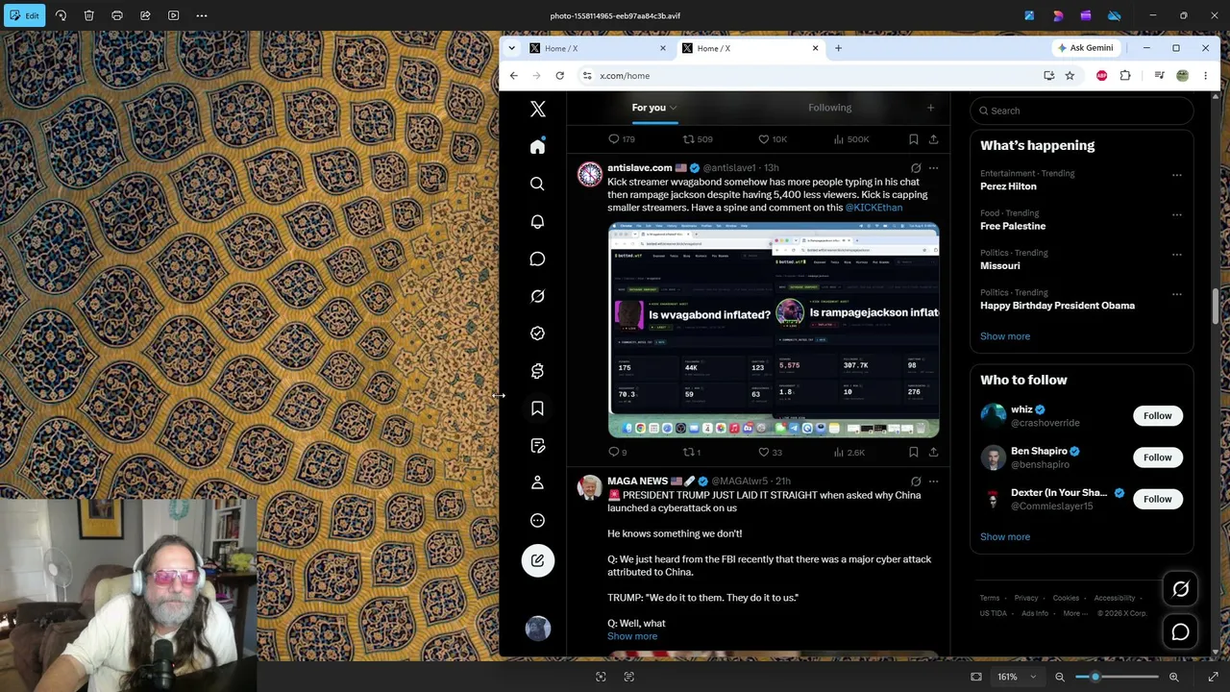Go to X Home via house icon
The height and width of the screenshot is (692, 1230).
[x=538, y=146]
